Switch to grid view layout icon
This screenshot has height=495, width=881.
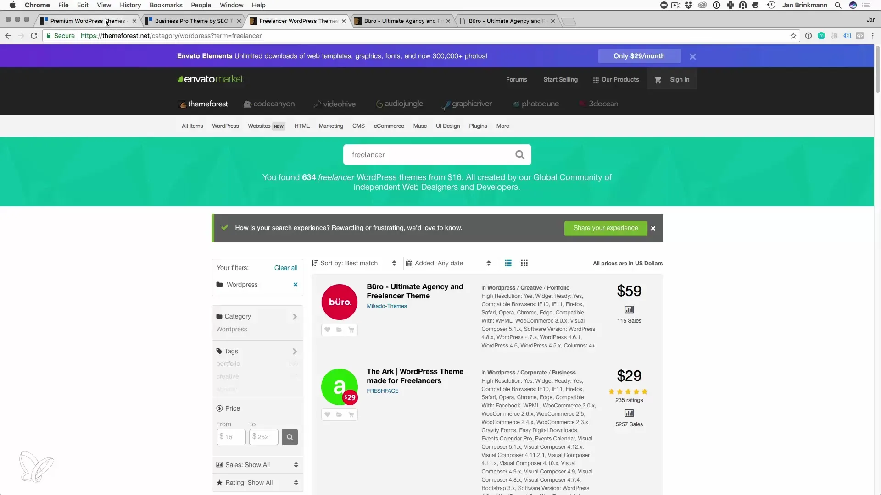524,263
